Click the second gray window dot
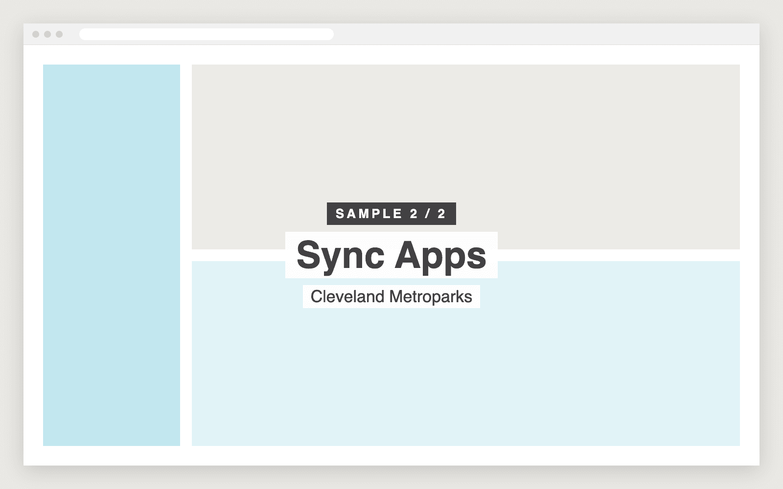The height and width of the screenshot is (489, 783). pyautogui.click(x=47, y=34)
